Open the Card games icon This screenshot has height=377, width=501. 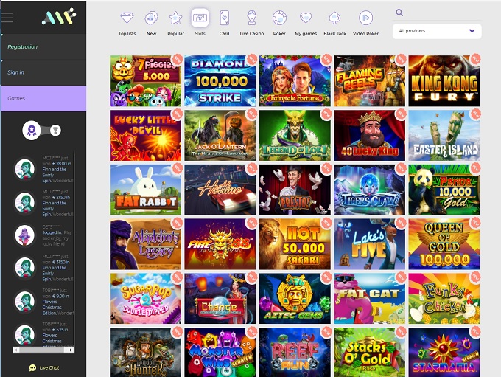(224, 18)
